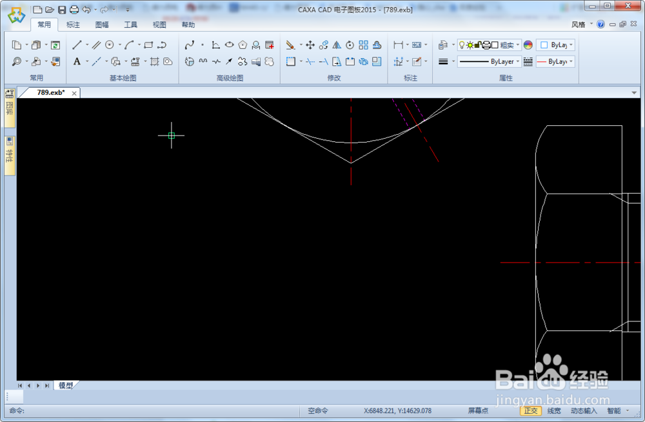The height and width of the screenshot is (422, 645).
Task: Select the Hatch fill tool
Action: pyautogui.click(x=155, y=61)
